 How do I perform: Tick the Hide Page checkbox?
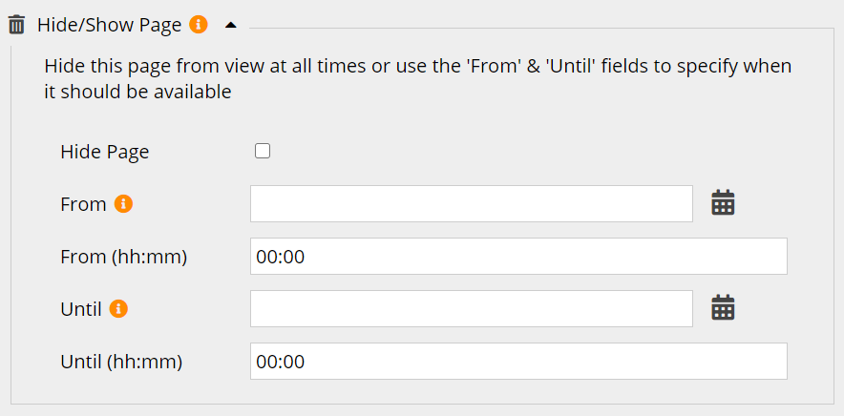[x=263, y=151]
